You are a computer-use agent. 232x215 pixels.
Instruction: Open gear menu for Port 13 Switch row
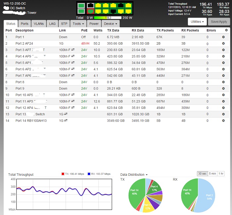pyautogui.click(x=223, y=114)
